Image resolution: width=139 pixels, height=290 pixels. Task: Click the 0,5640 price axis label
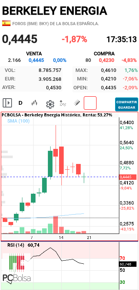coord(127,143)
